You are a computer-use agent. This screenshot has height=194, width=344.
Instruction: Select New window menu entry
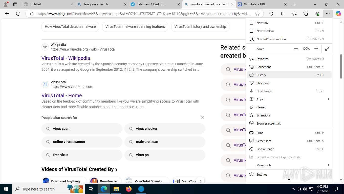click(x=289, y=31)
